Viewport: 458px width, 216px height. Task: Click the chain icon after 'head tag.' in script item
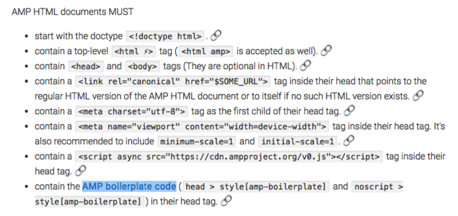(81, 171)
